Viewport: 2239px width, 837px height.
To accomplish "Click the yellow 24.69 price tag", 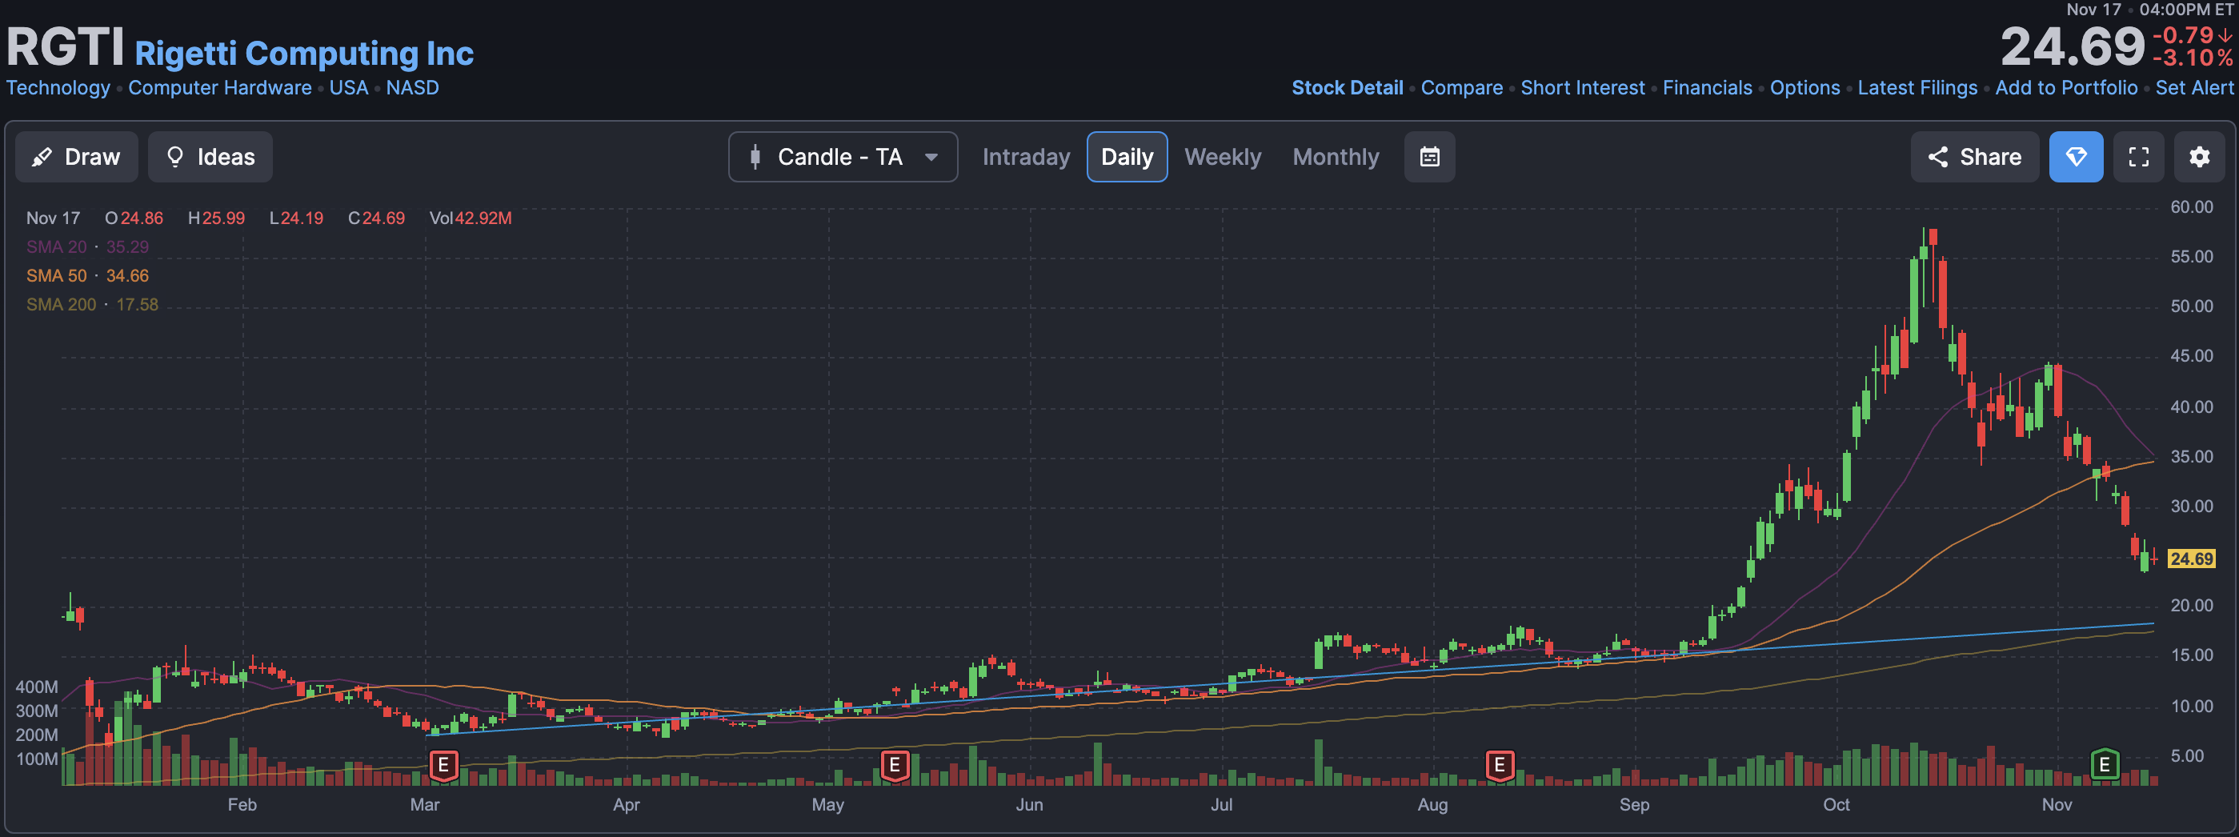I will 2191,559.
